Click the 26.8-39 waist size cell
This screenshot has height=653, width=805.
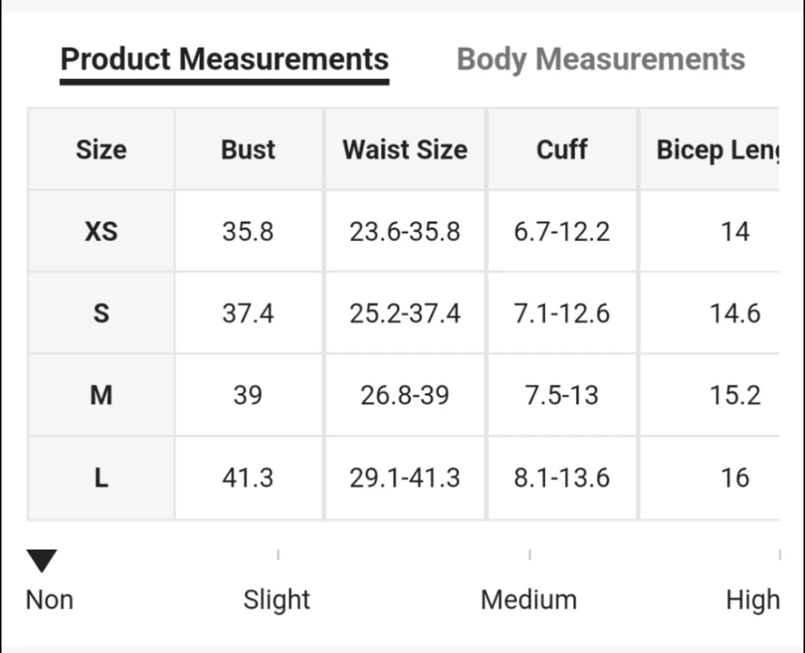click(x=405, y=395)
